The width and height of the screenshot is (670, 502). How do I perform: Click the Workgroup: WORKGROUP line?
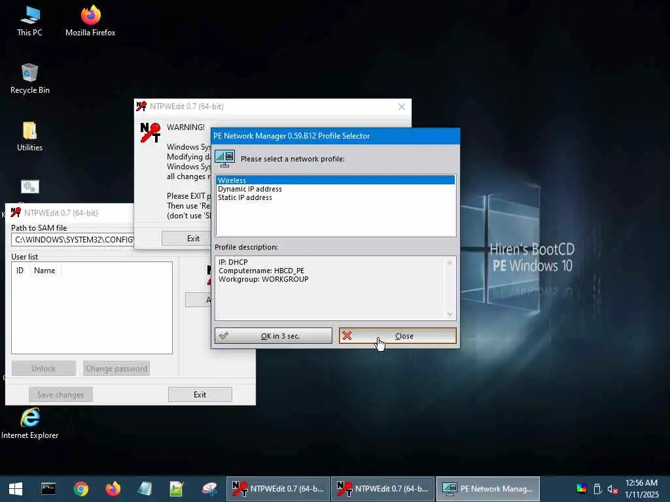[264, 279]
